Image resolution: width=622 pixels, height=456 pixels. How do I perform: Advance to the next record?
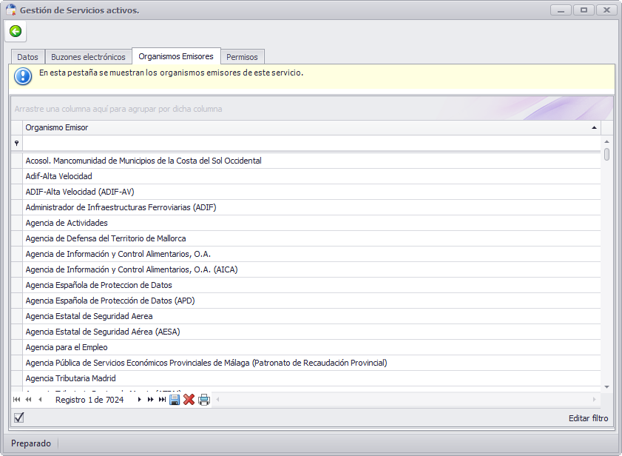click(x=139, y=400)
